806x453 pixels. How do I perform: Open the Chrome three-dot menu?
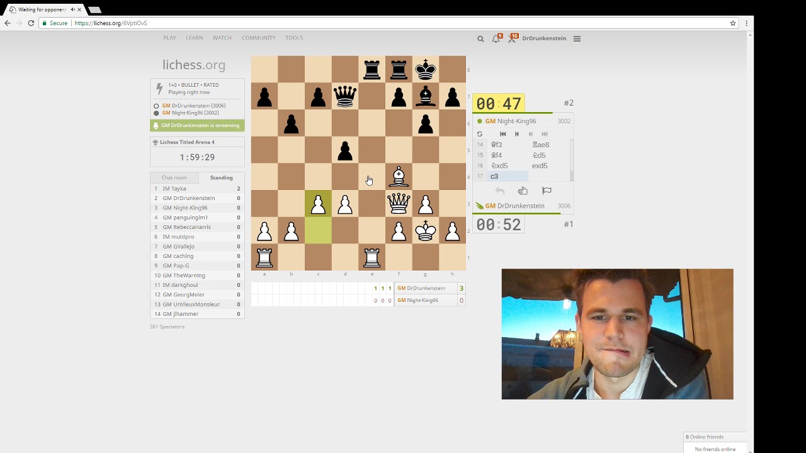point(746,23)
